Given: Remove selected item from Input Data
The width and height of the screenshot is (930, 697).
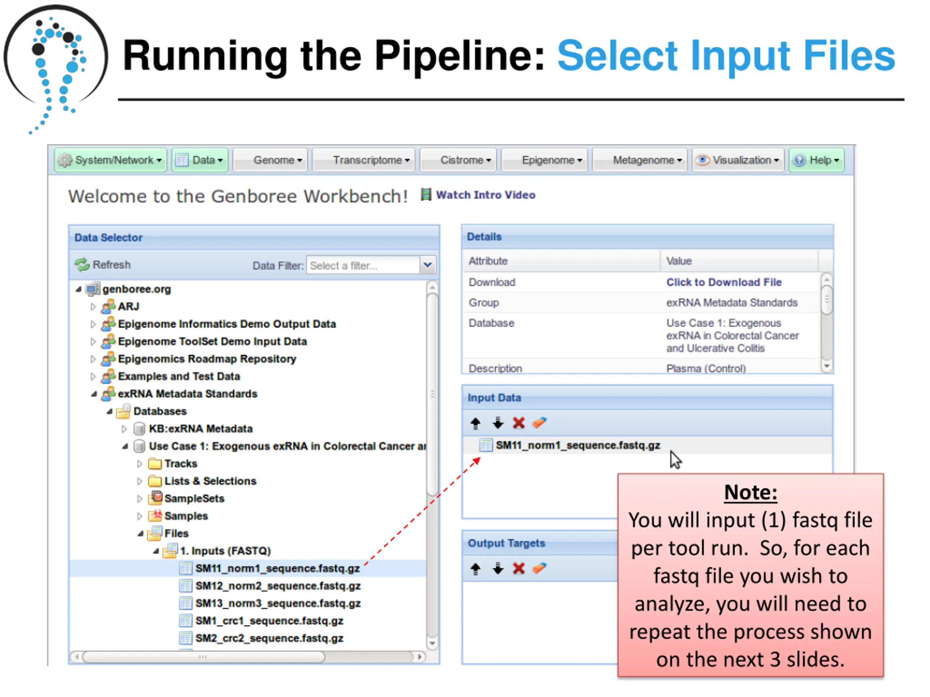Looking at the screenshot, I should (519, 423).
